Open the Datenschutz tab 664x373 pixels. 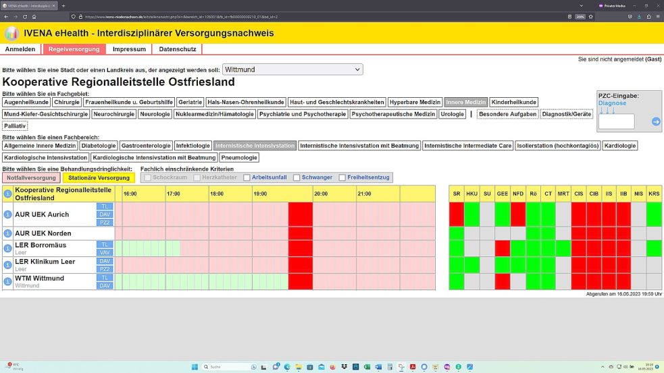177,49
